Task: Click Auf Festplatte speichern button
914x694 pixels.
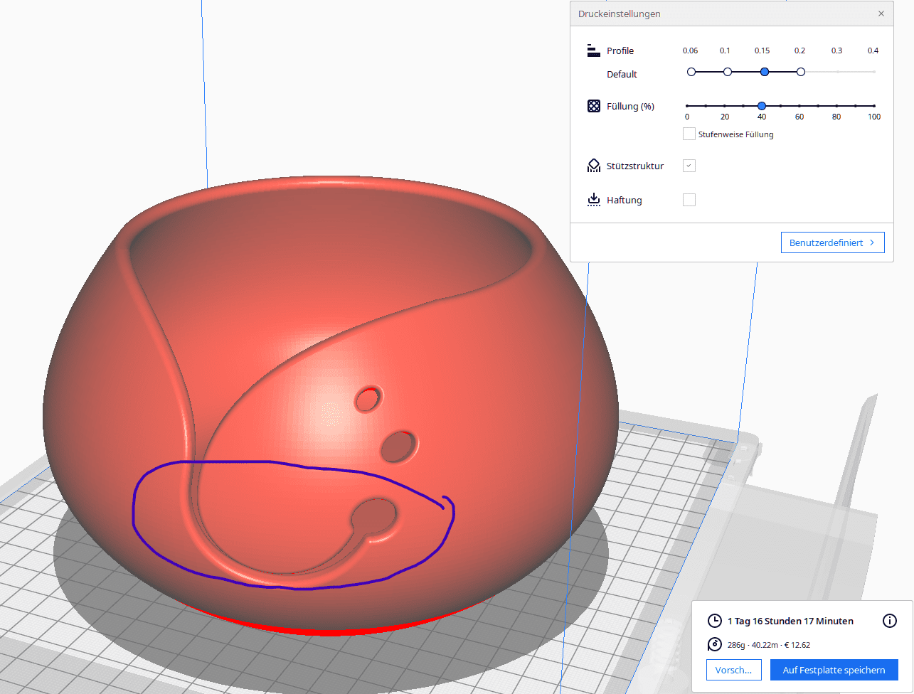Action: (834, 670)
